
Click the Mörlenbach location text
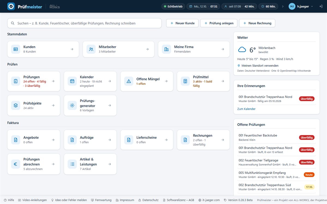[x=267, y=48]
